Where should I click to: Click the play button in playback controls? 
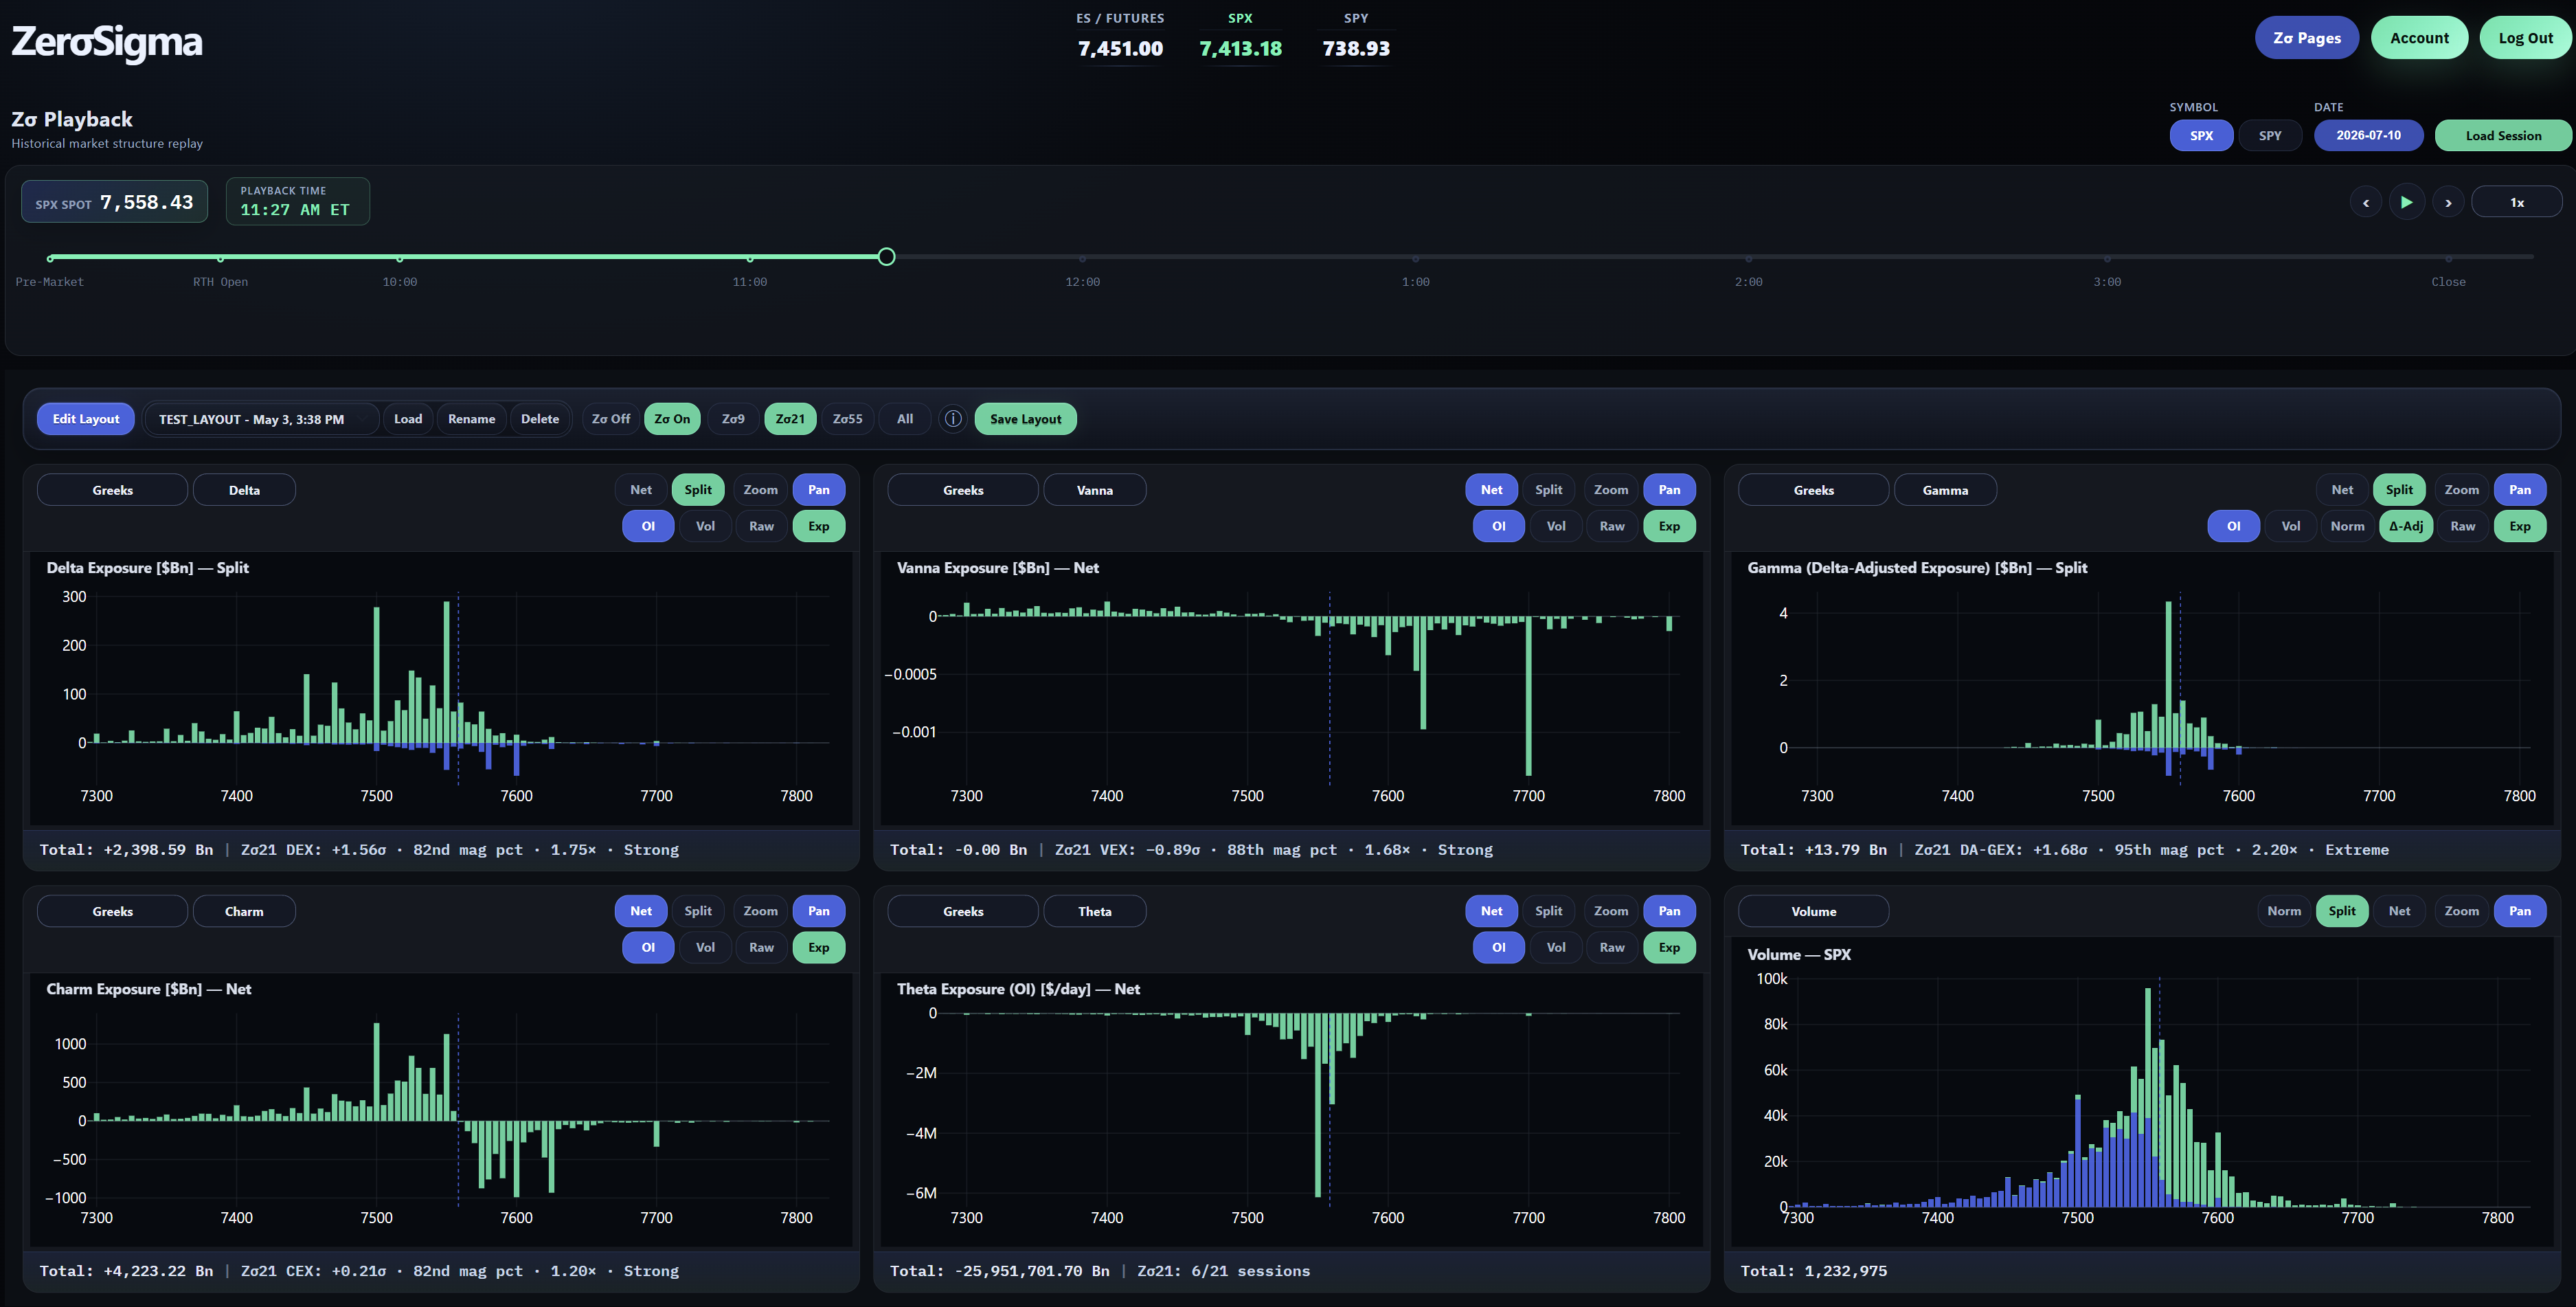click(2406, 202)
